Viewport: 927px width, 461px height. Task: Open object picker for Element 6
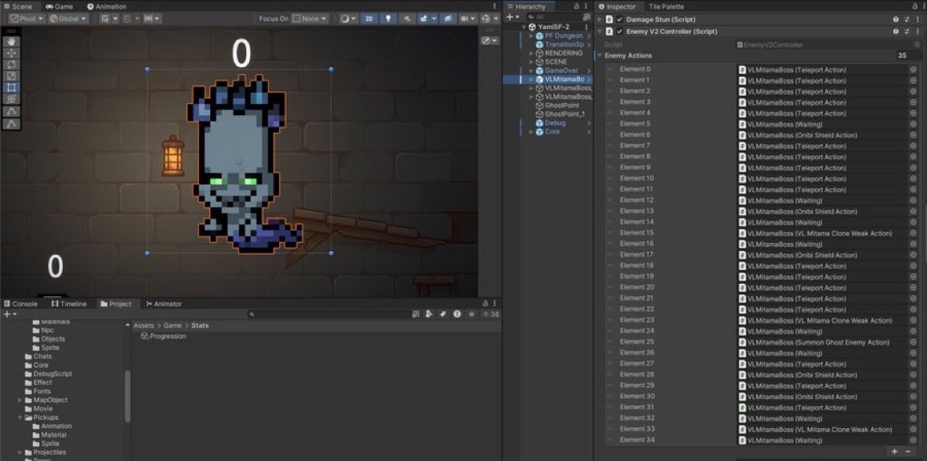(913, 134)
